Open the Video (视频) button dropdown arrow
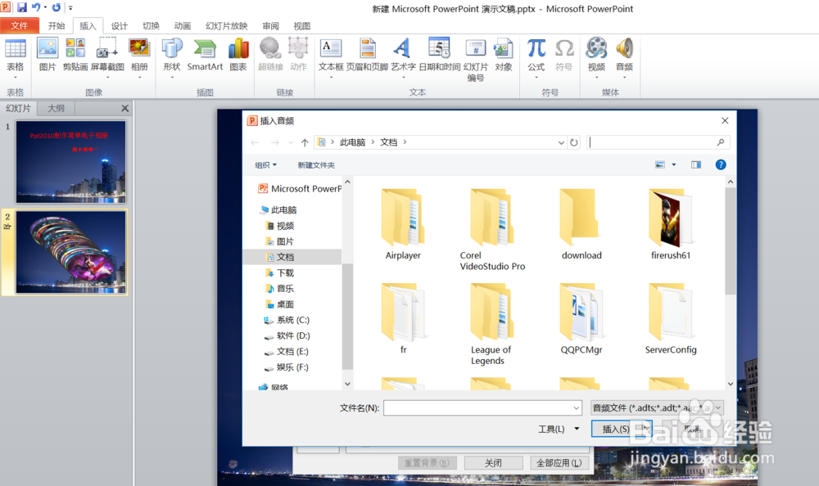 point(596,77)
